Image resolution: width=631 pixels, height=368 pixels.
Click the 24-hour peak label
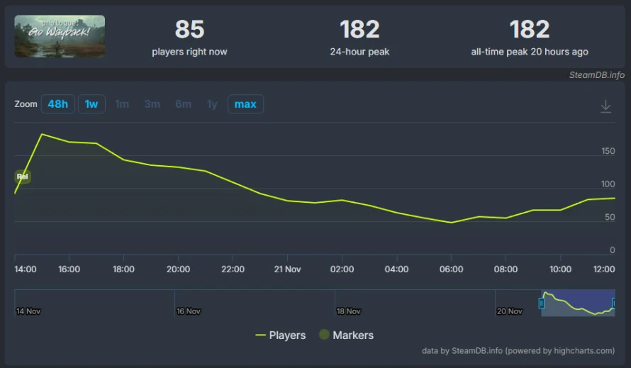tap(359, 52)
